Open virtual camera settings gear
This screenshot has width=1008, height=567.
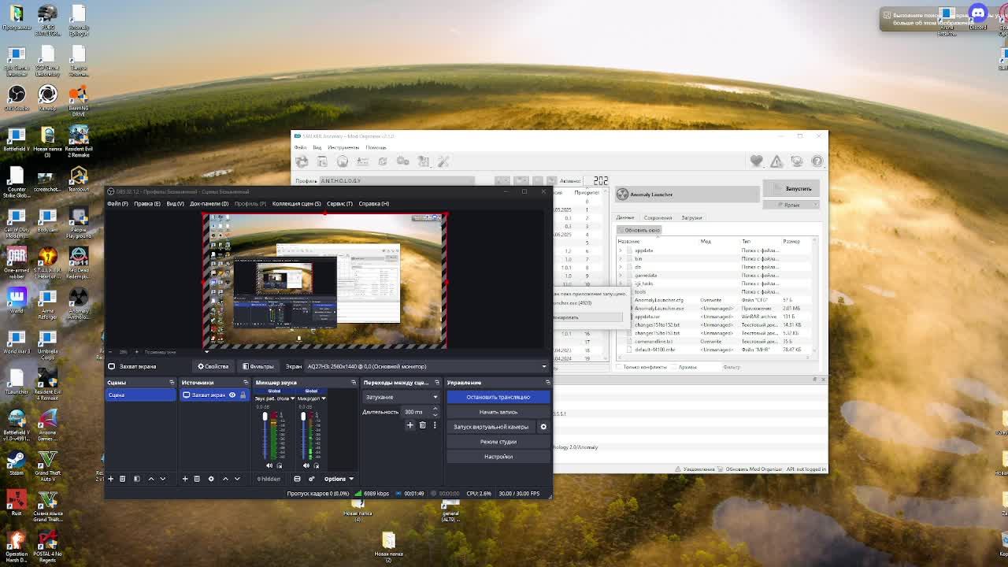coord(543,427)
